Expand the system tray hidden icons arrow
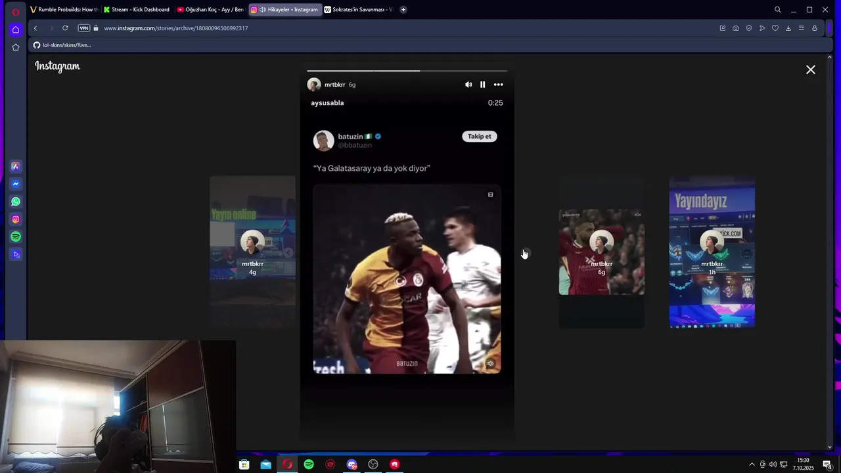This screenshot has height=473, width=841. click(752, 464)
